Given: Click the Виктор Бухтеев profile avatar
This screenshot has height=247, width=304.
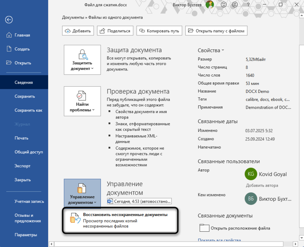Looking at the screenshot, I should 209,5.
